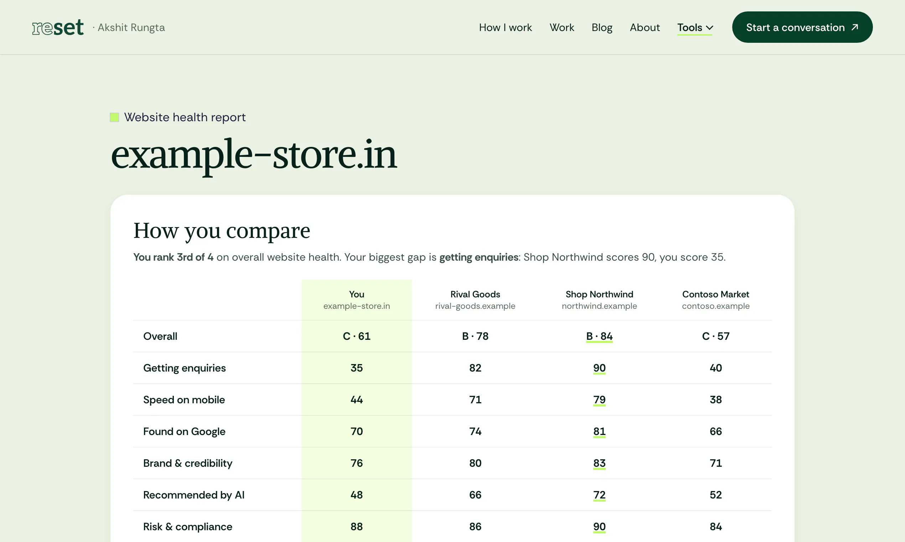Click your Brand & credibility score 76
The height and width of the screenshot is (542, 905).
click(x=357, y=463)
